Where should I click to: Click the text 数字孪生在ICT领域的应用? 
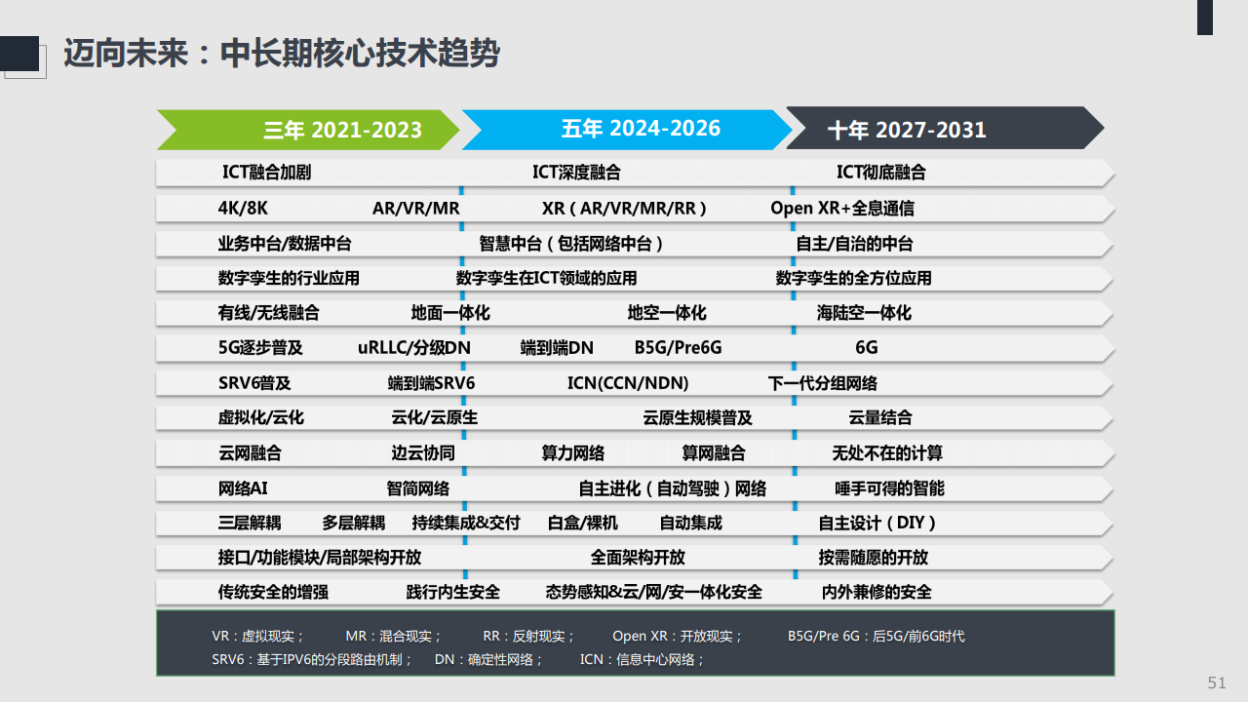pyautogui.click(x=546, y=278)
